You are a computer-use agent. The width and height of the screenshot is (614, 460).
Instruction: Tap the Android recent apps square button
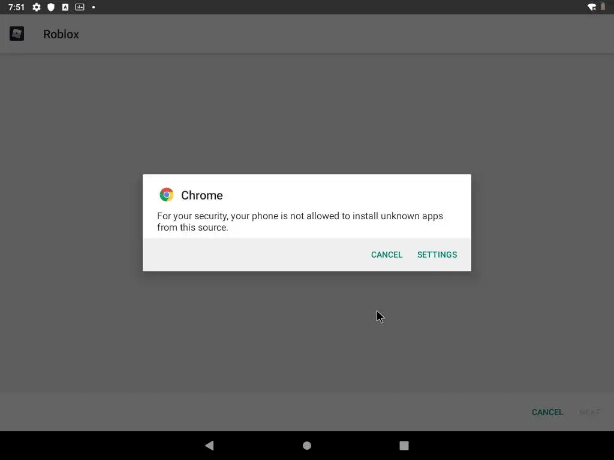tap(404, 446)
